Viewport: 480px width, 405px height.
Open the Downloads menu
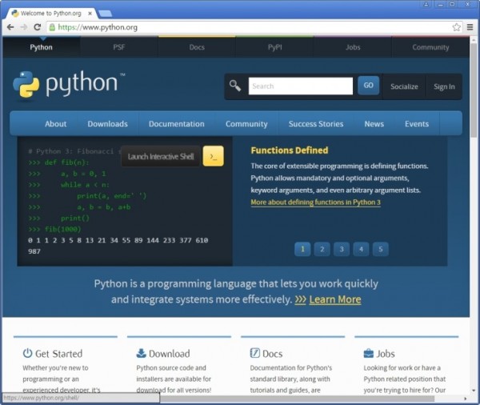point(108,124)
